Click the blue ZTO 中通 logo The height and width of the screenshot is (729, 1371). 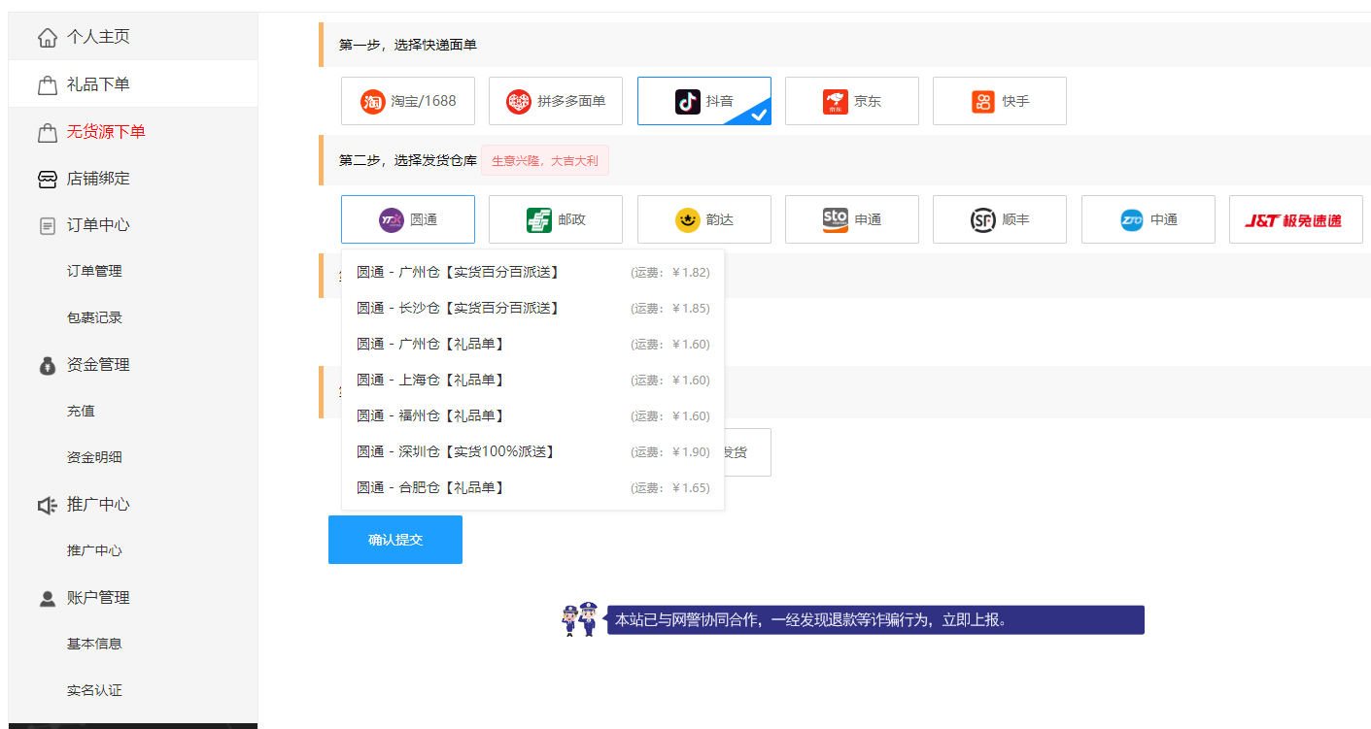(x=1132, y=219)
